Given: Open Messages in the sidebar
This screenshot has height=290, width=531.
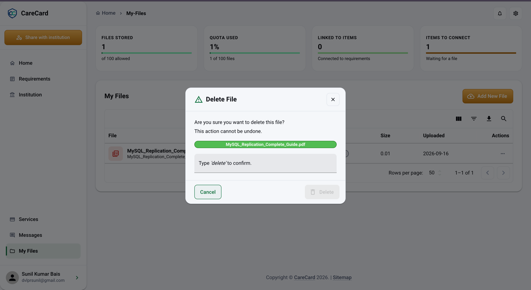Looking at the screenshot, I should [43, 235].
